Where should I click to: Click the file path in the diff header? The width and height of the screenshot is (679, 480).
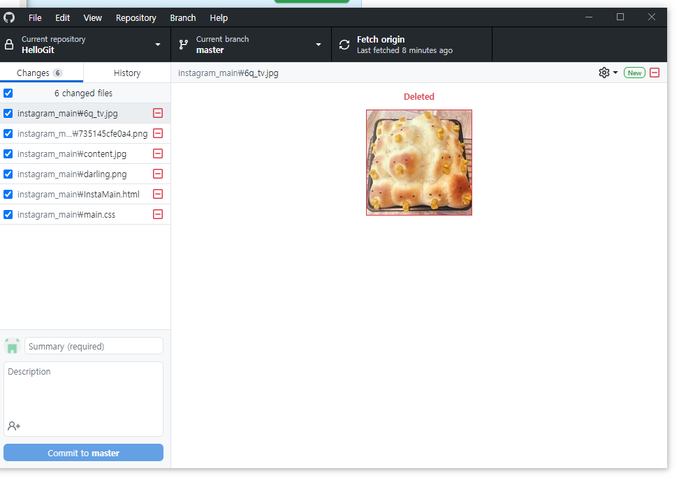pyautogui.click(x=228, y=73)
